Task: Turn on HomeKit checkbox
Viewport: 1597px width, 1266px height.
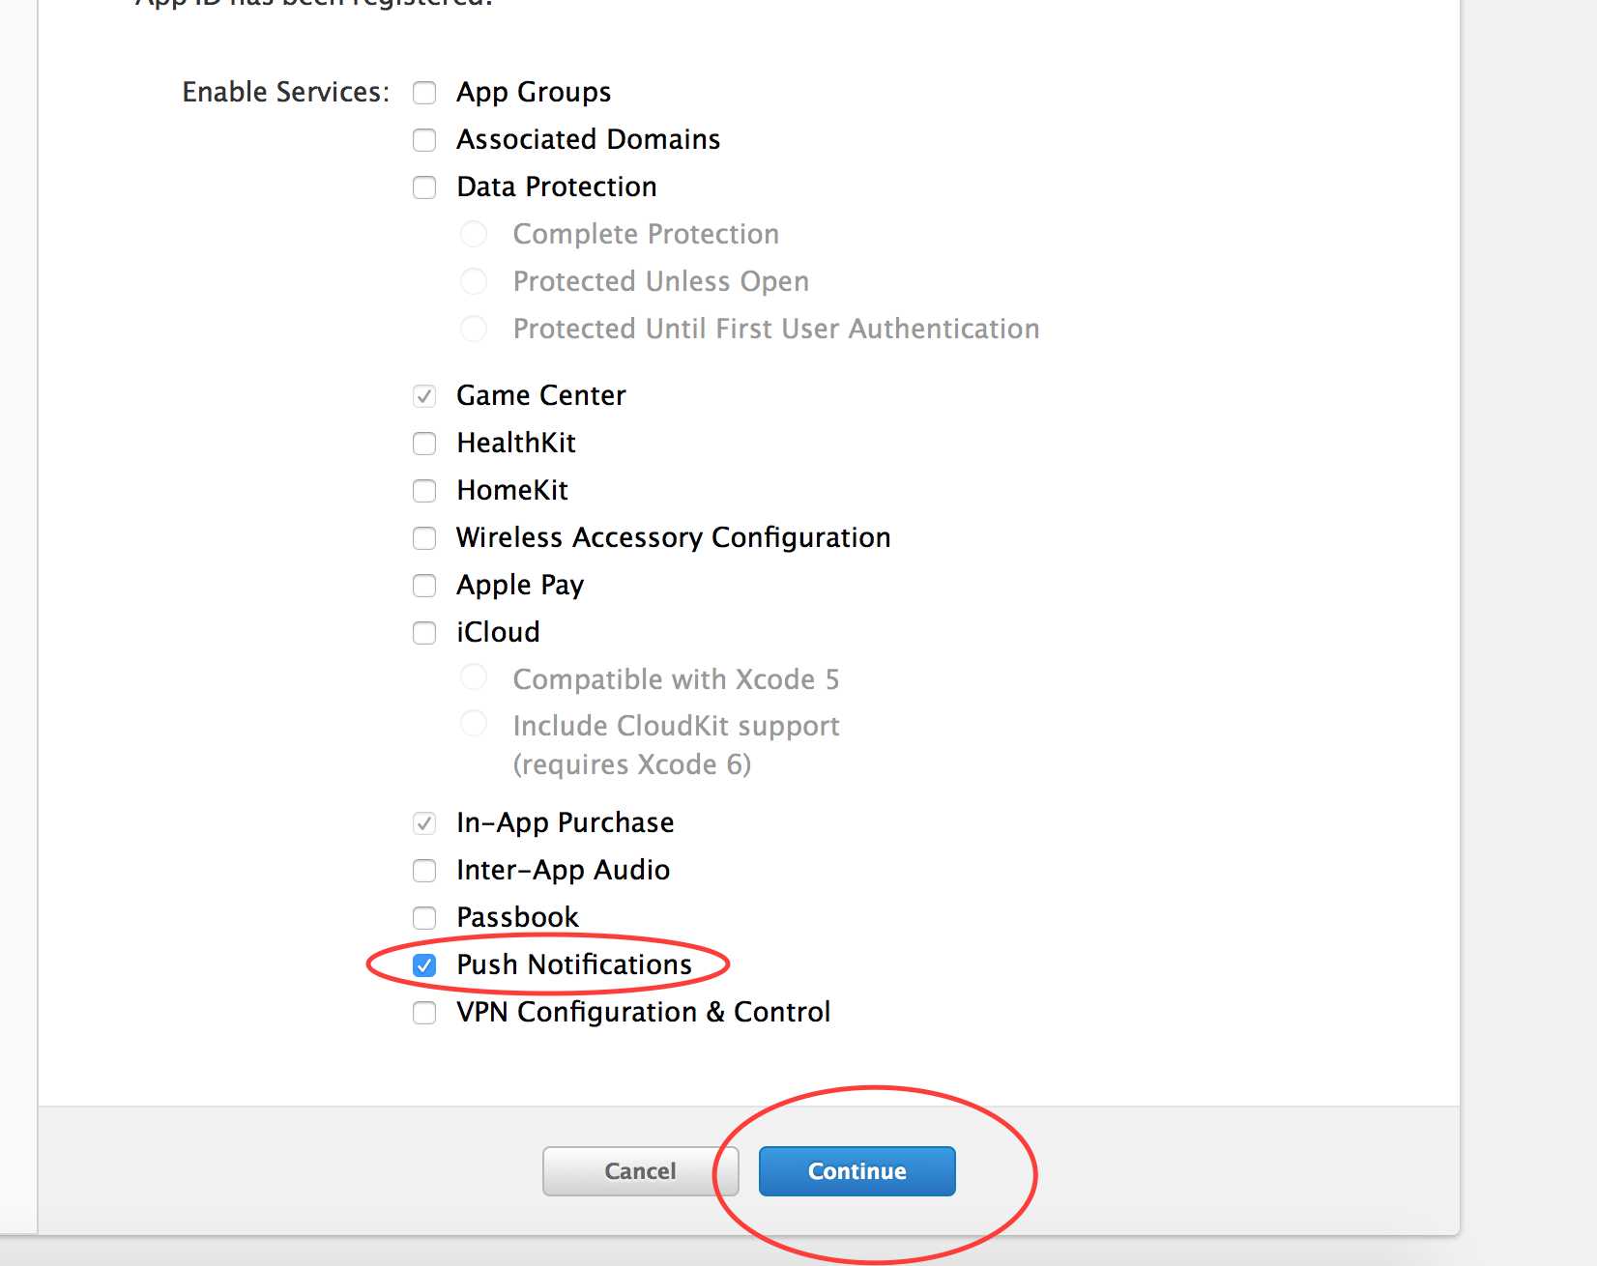Action: tap(424, 491)
